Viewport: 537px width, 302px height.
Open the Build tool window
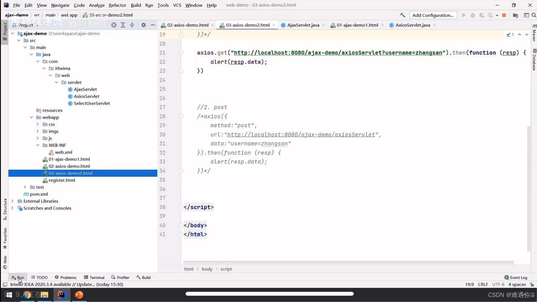(x=143, y=277)
